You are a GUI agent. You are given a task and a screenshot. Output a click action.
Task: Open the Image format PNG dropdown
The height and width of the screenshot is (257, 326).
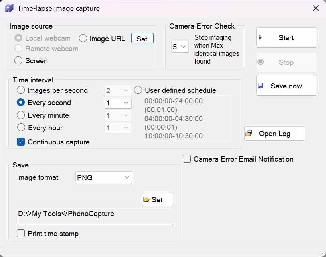(x=104, y=177)
